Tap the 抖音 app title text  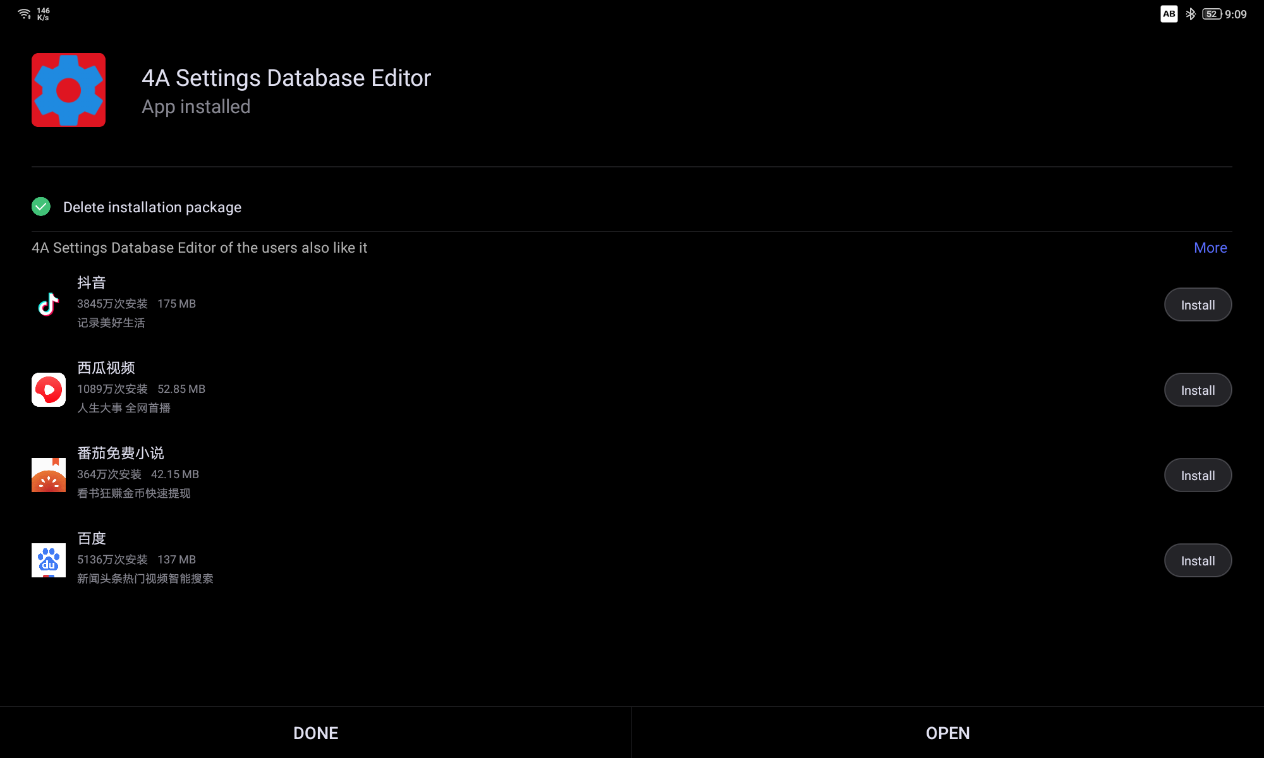pos(92,282)
